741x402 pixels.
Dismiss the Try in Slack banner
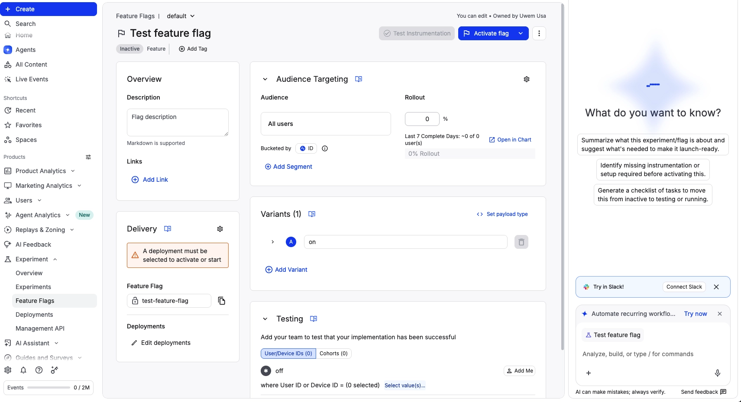pyautogui.click(x=716, y=287)
